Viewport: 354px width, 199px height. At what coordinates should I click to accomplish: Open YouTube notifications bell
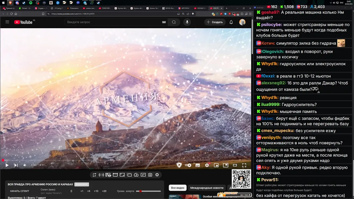pyautogui.click(x=231, y=22)
